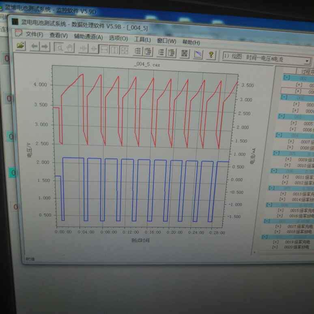Click the grid table toolbar icon
This screenshot has width=314, height=314.
click(x=185, y=53)
